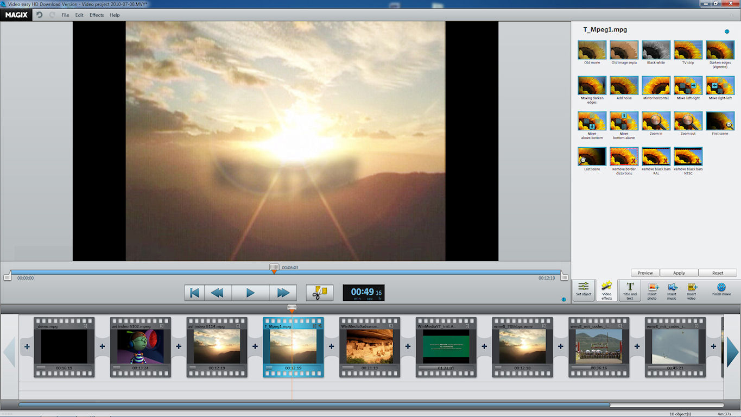Screen dimensions: 741x417
Task: Open Finish movie
Action: [721, 289]
